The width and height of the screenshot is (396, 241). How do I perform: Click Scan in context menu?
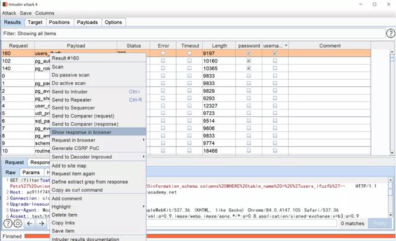pyautogui.click(x=98, y=67)
